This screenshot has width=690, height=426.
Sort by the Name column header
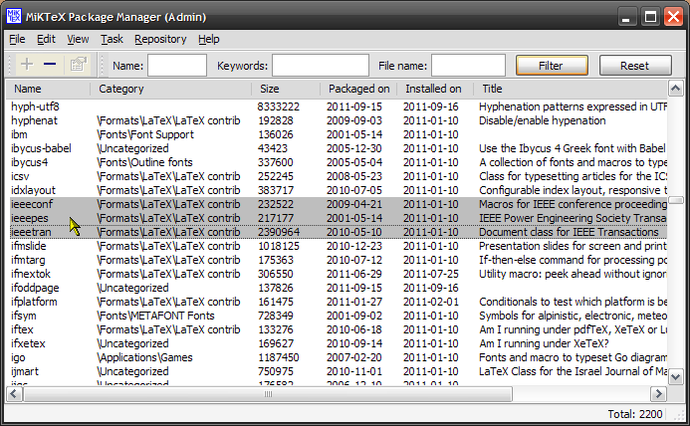coord(49,89)
